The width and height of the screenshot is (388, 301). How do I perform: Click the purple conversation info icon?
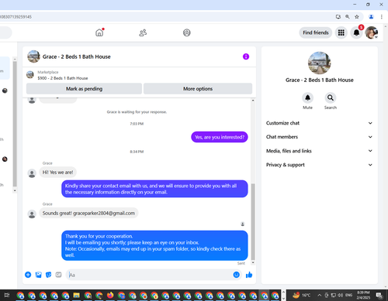point(246,56)
